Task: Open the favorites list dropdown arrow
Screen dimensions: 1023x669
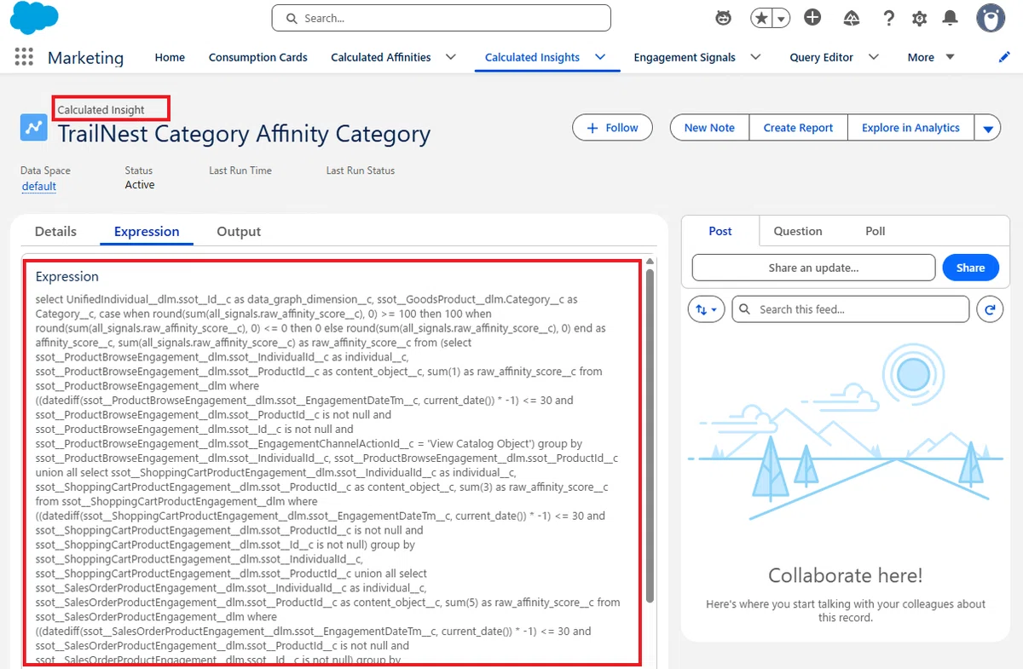Action: pyautogui.click(x=781, y=19)
